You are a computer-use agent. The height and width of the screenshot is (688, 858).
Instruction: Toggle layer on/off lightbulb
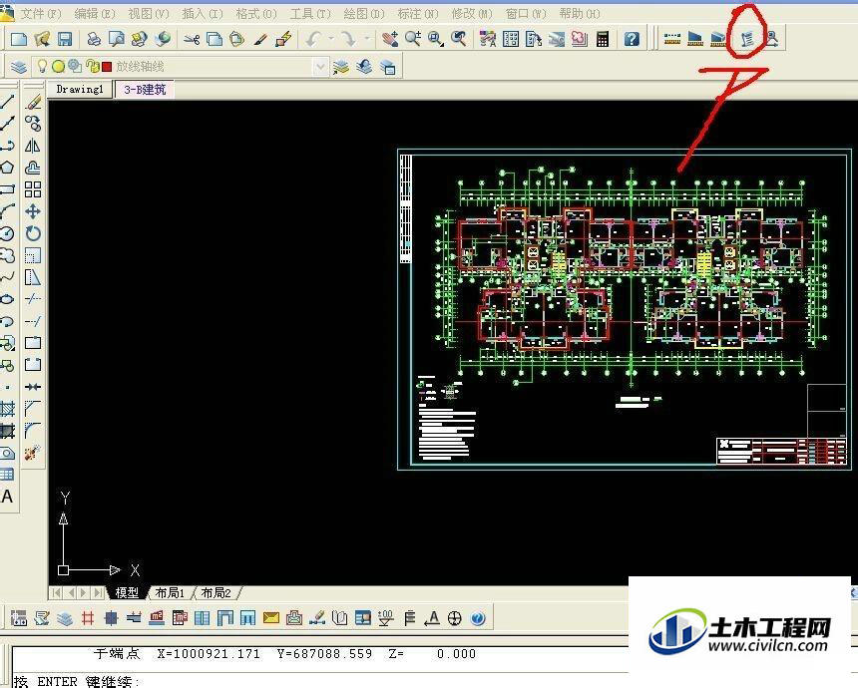42,66
